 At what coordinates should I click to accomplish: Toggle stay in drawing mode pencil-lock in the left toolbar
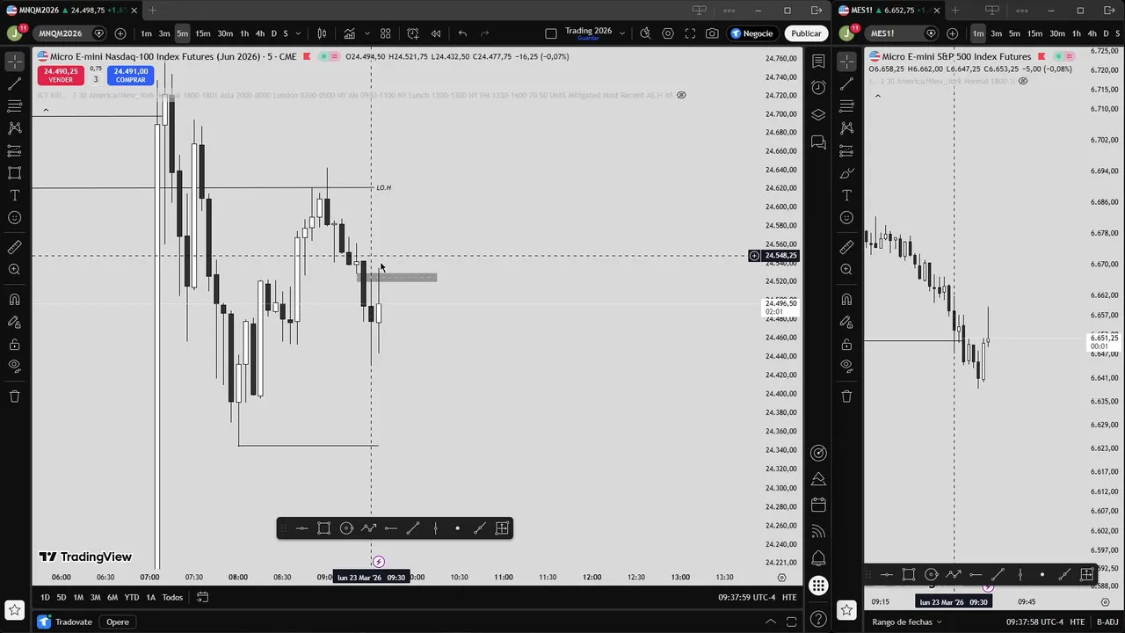[14, 322]
